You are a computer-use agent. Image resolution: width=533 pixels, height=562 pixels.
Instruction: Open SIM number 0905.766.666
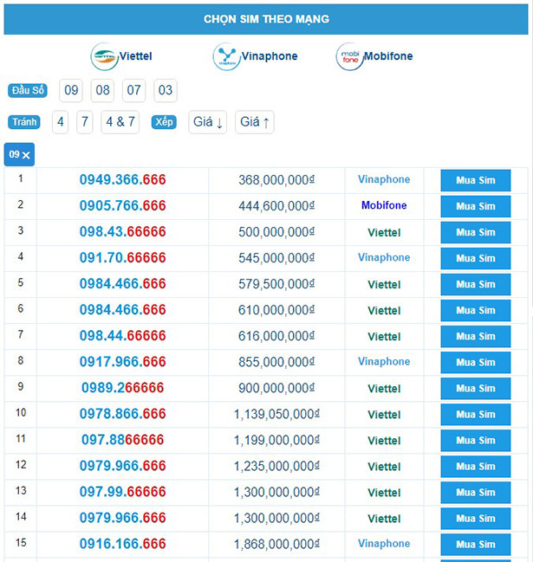pos(123,206)
